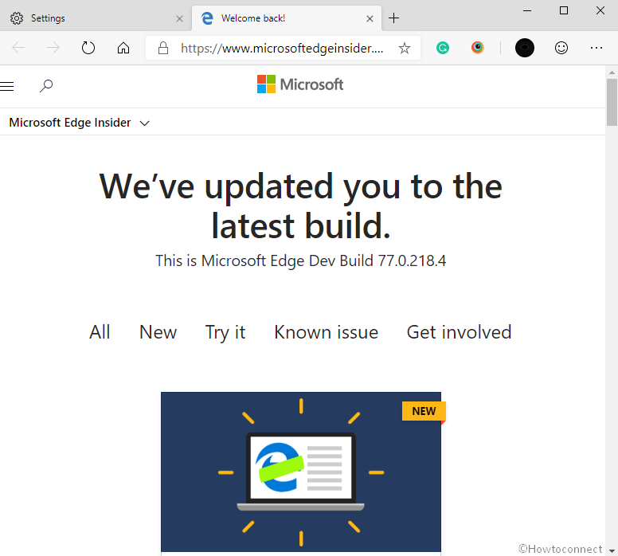Click the scrollbar up arrow
The height and width of the screenshot is (556, 618).
point(612,72)
